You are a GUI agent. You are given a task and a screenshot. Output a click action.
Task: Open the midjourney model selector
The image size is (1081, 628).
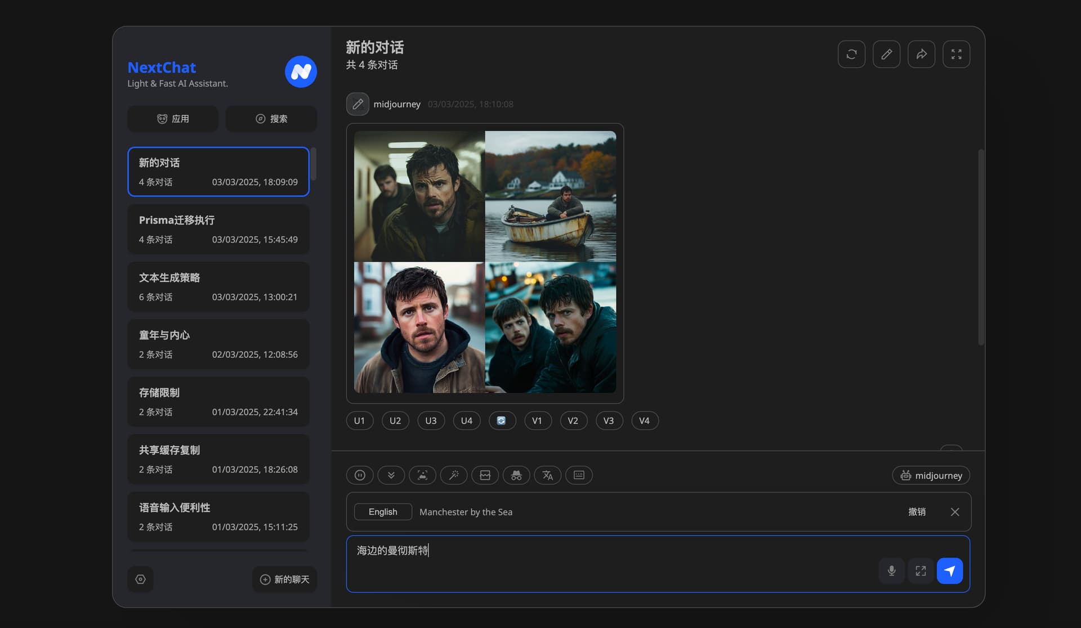931,475
